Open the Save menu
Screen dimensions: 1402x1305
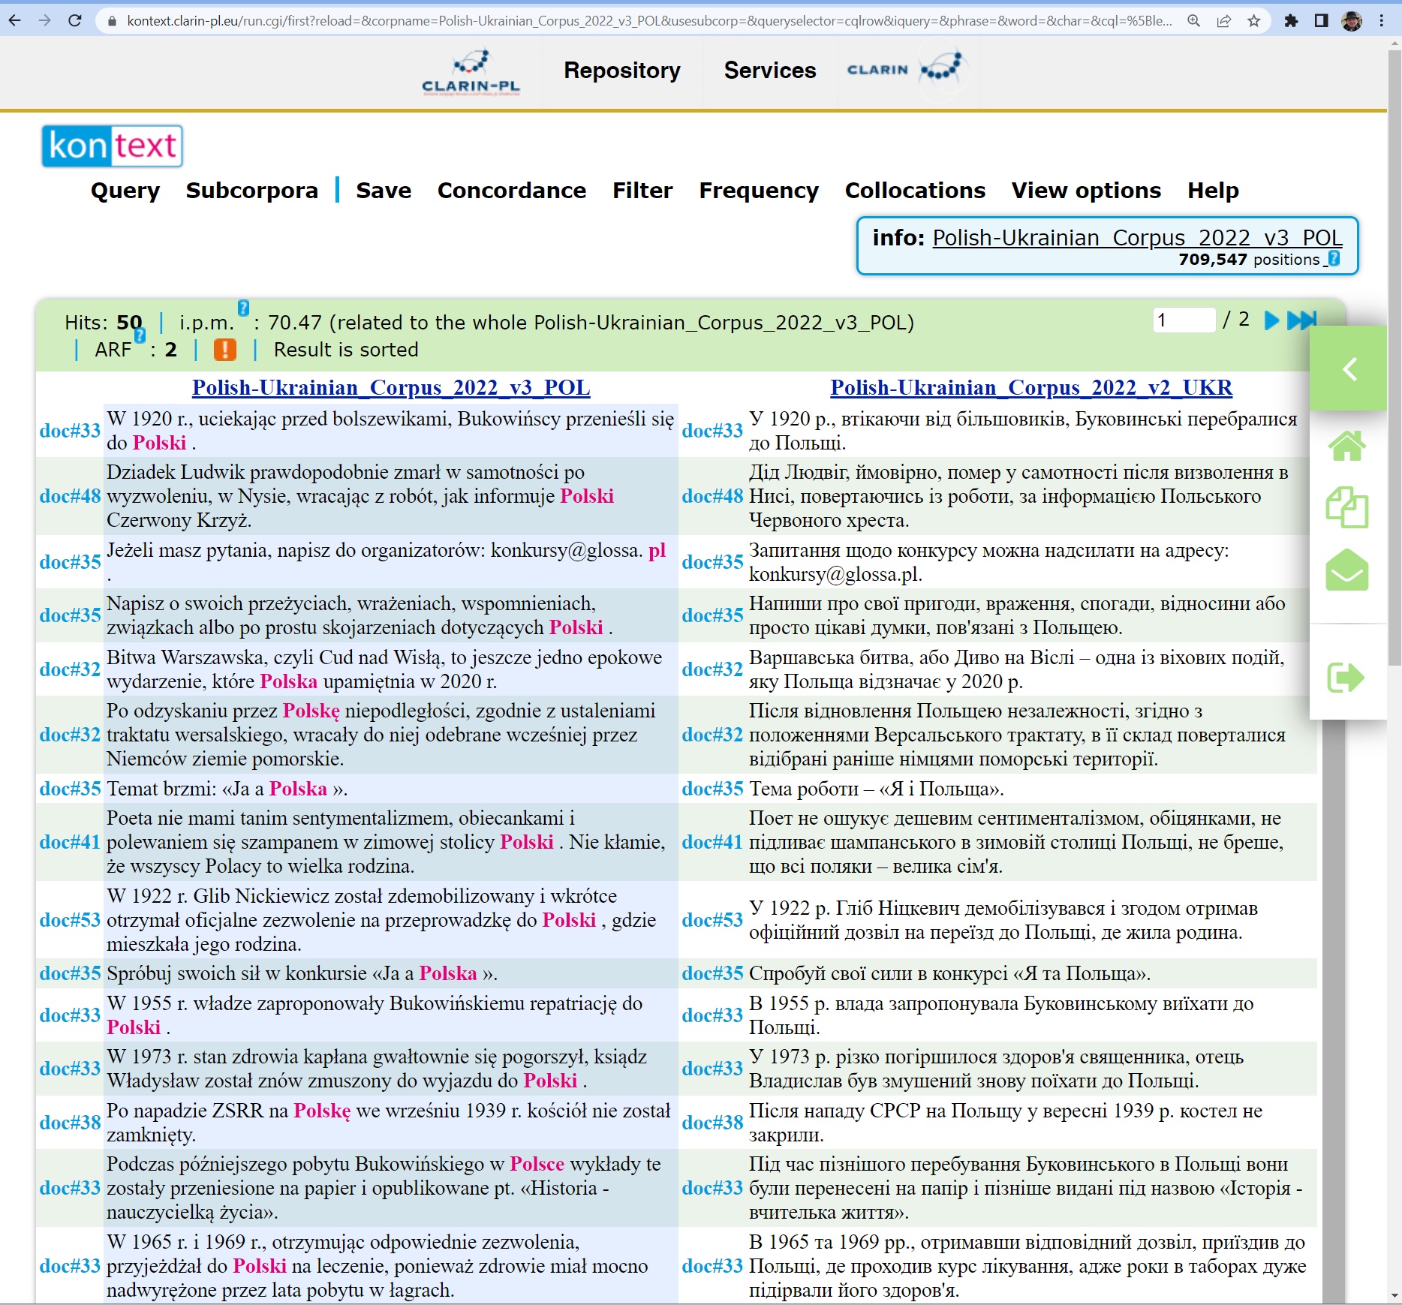pyautogui.click(x=384, y=191)
